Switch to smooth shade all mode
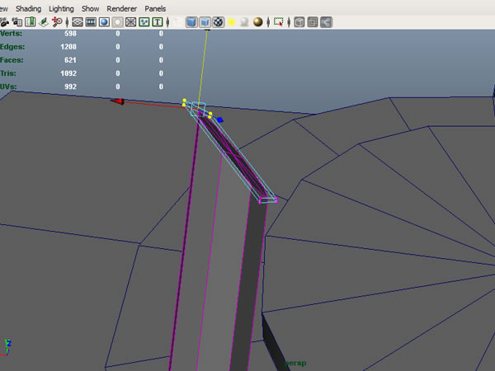This screenshot has height=371, width=495. pos(190,22)
